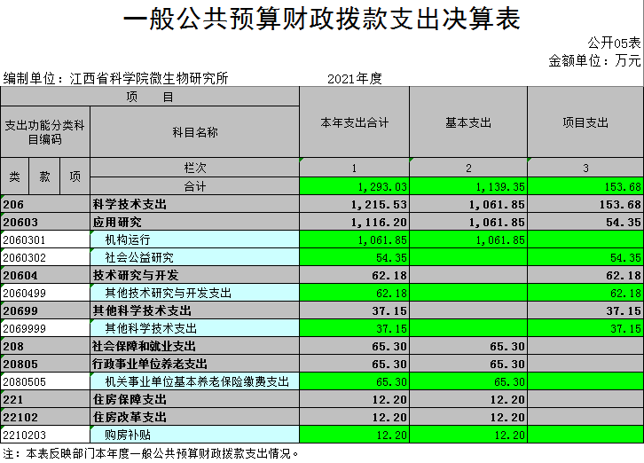Select the 社会保障和就业支出 cell
Screen dimensions: 644x463
pyautogui.click(x=194, y=346)
